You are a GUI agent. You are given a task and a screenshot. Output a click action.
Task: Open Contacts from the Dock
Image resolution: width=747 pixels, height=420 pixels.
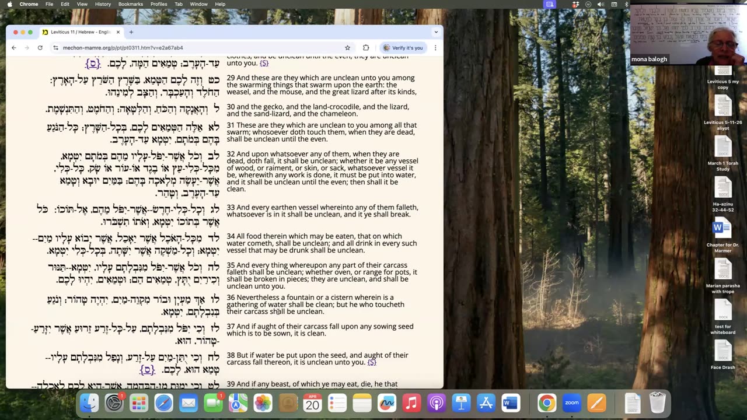pos(288,402)
